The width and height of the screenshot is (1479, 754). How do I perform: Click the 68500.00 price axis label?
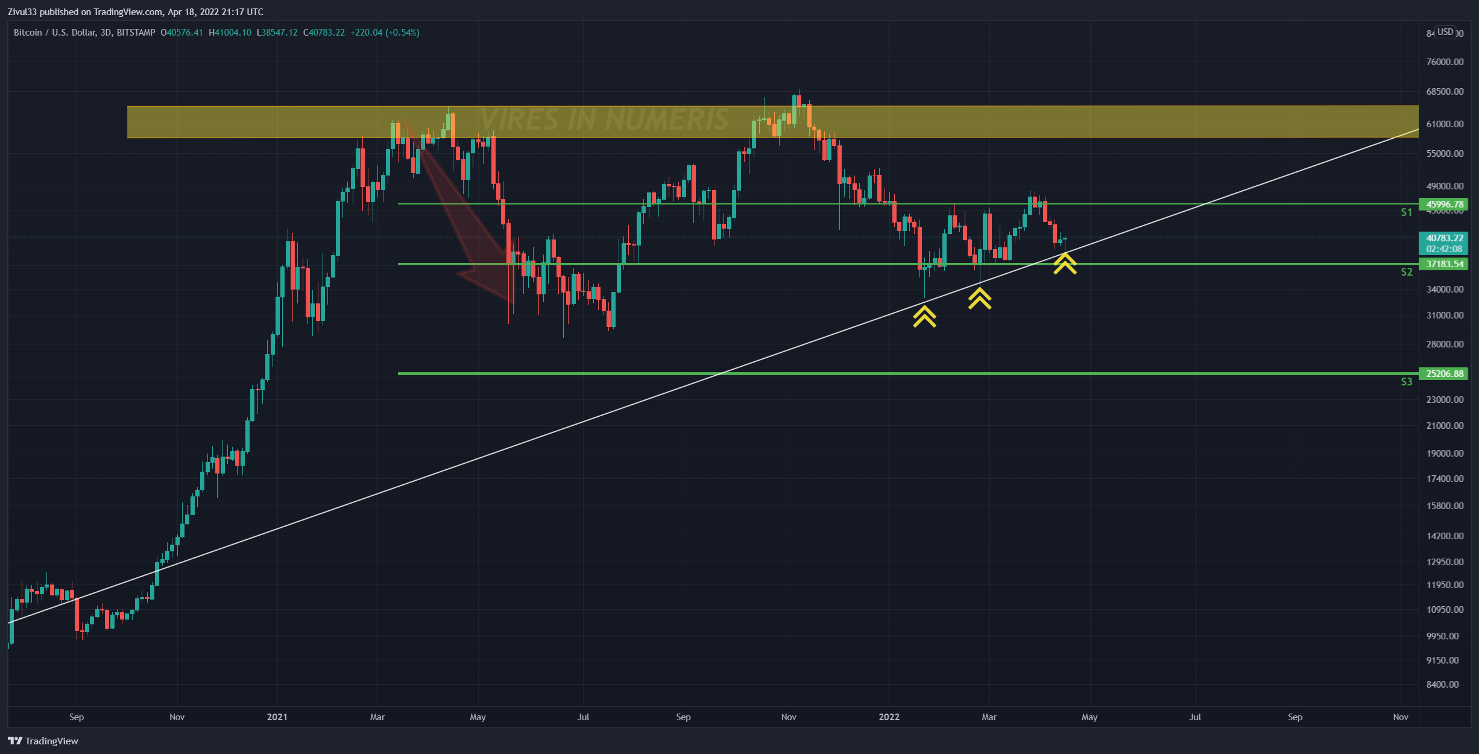(1445, 92)
